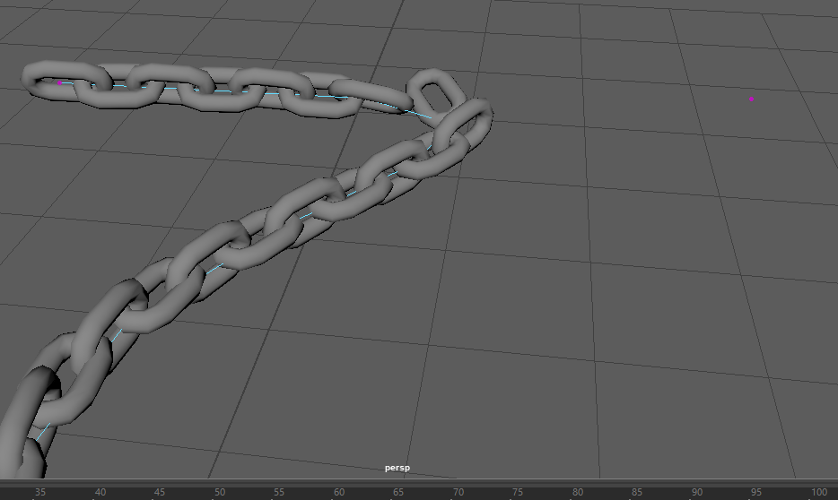Set the playhead at frame 85
838x500 pixels.
637,492
